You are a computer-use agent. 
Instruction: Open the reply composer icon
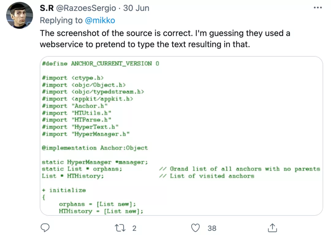45,228
